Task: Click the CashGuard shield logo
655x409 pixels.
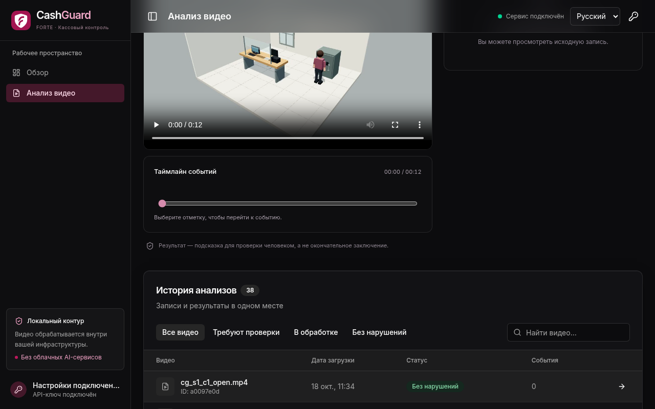Action: (x=21, y=20)
